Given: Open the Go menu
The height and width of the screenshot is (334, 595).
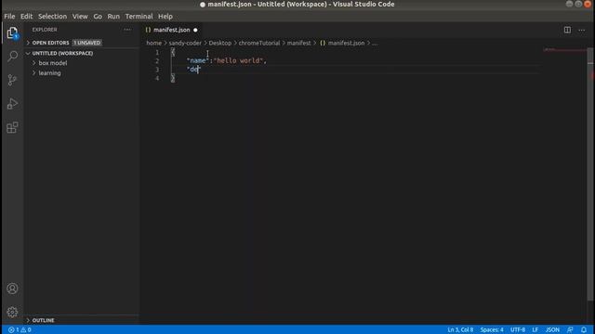Looking at the screenshot, I should click(x=98, y=17).
